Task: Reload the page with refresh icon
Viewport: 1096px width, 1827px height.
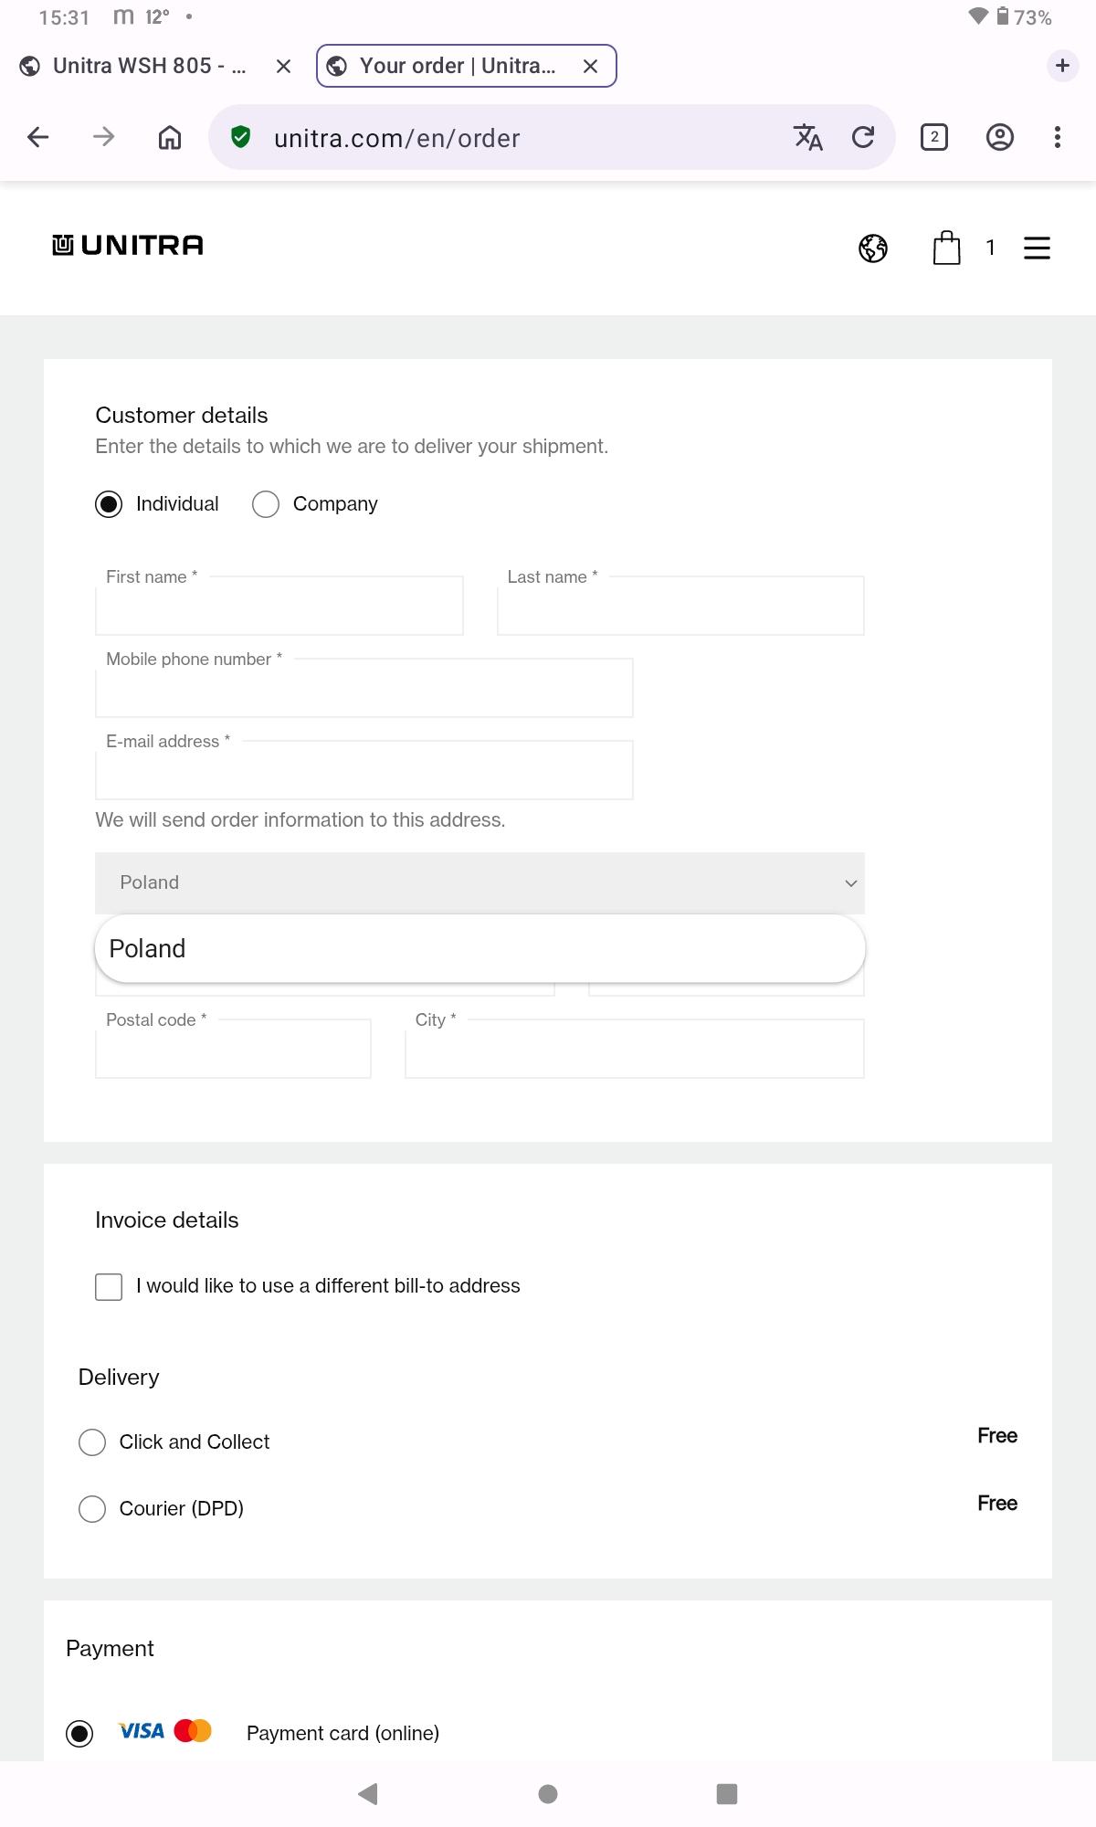Action: tap(863, 138)
